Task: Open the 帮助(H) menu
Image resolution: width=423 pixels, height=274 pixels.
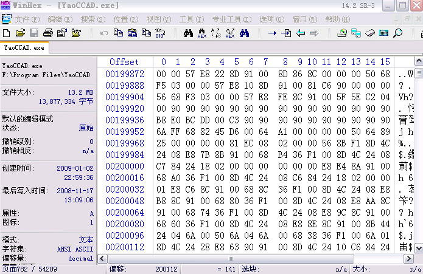Action: [x=337, y=19]
